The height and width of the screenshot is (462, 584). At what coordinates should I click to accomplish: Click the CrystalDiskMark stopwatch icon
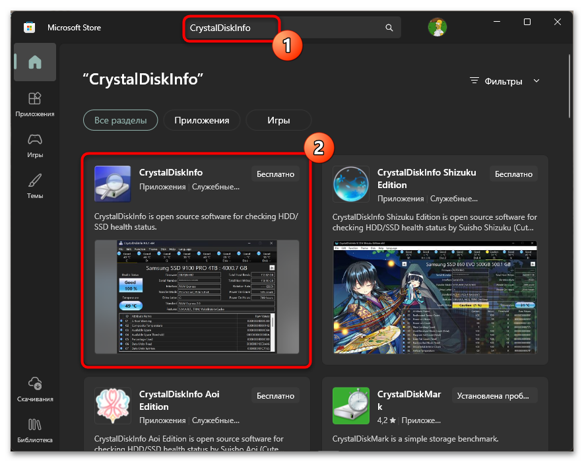(x=351, y=406)
